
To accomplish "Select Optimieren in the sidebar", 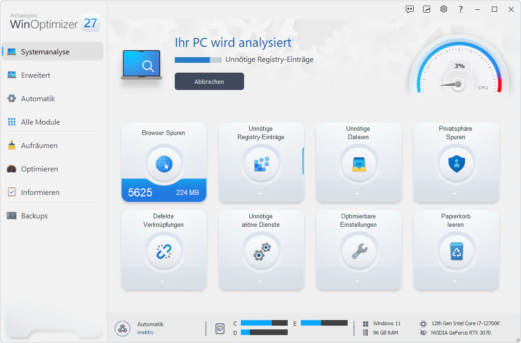I will pos(52,169).
